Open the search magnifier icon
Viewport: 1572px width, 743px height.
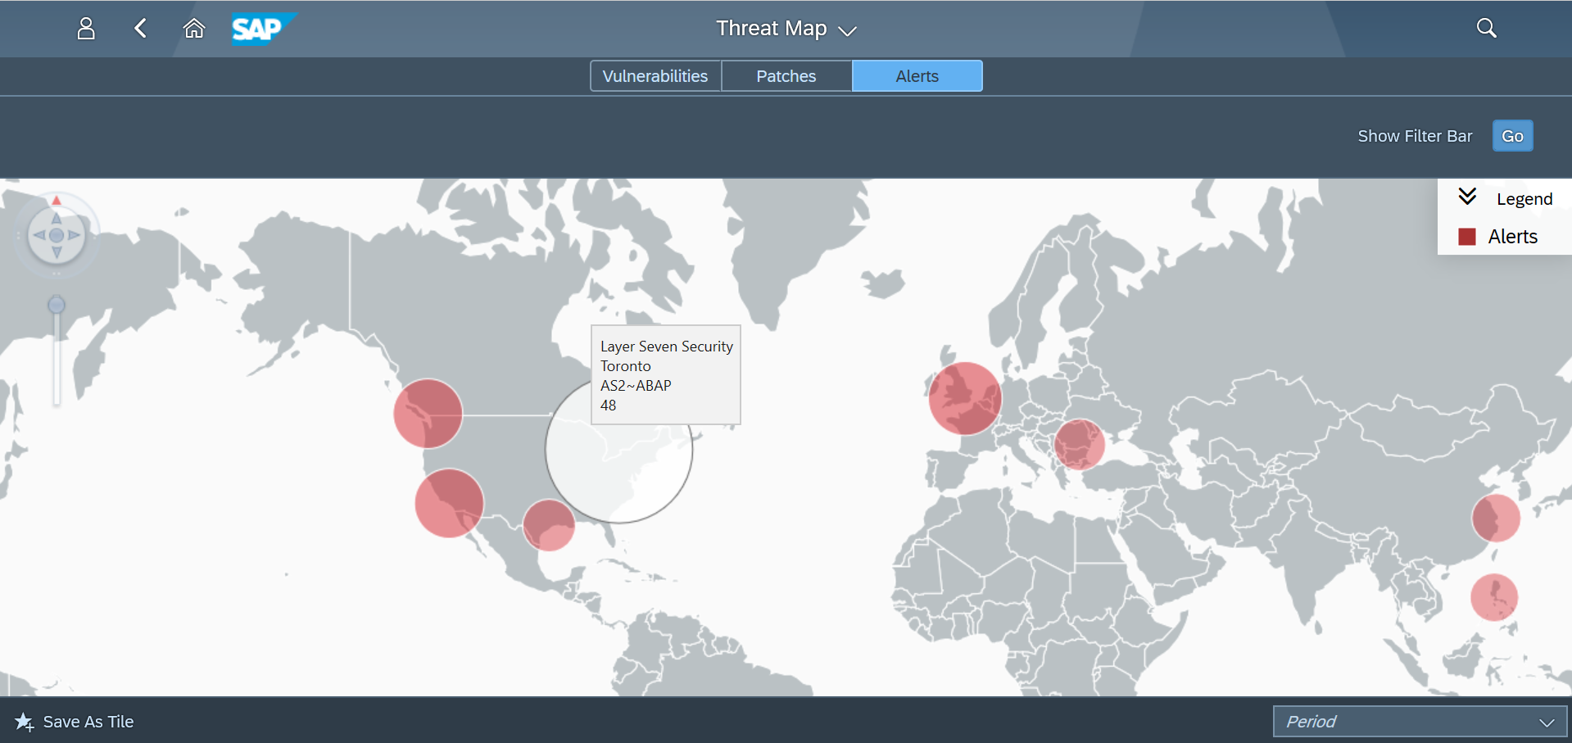click(1486, 29)
